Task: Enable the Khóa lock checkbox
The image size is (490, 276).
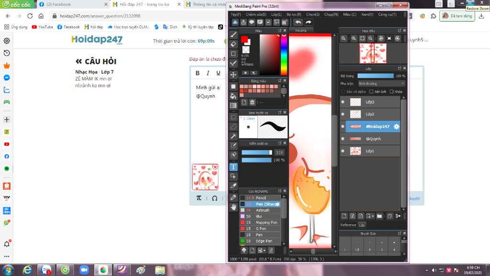Action: 391,92
